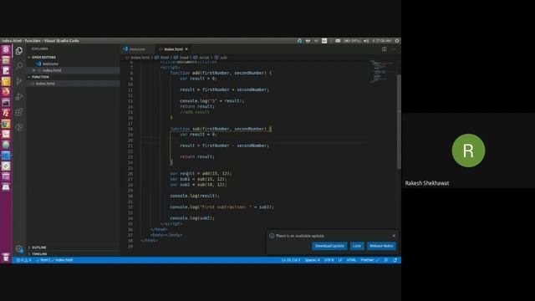This screenshot has height=301, width=535.
Task: Expand the Timeline section
Action: tap(73, 254)
